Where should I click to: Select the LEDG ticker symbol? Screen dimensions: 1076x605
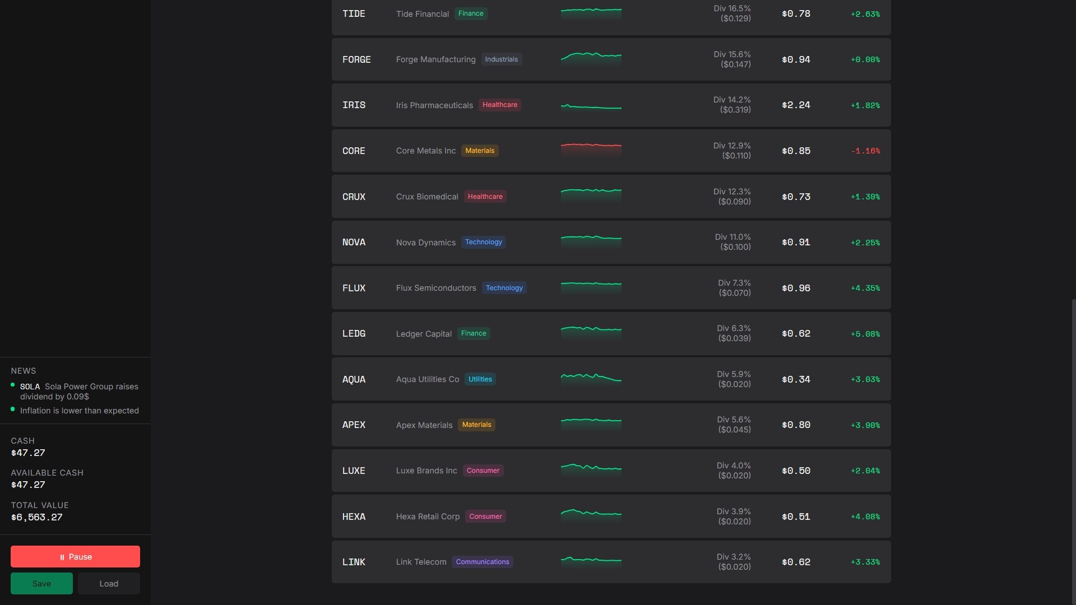click(x=354, y=334)
